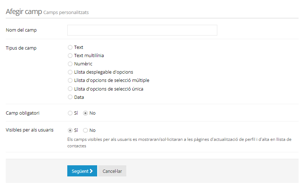Select Llista d'opcions de selecció múltiple
The width and height of the screenshot is (304, 189).
[x=70, y=80]
